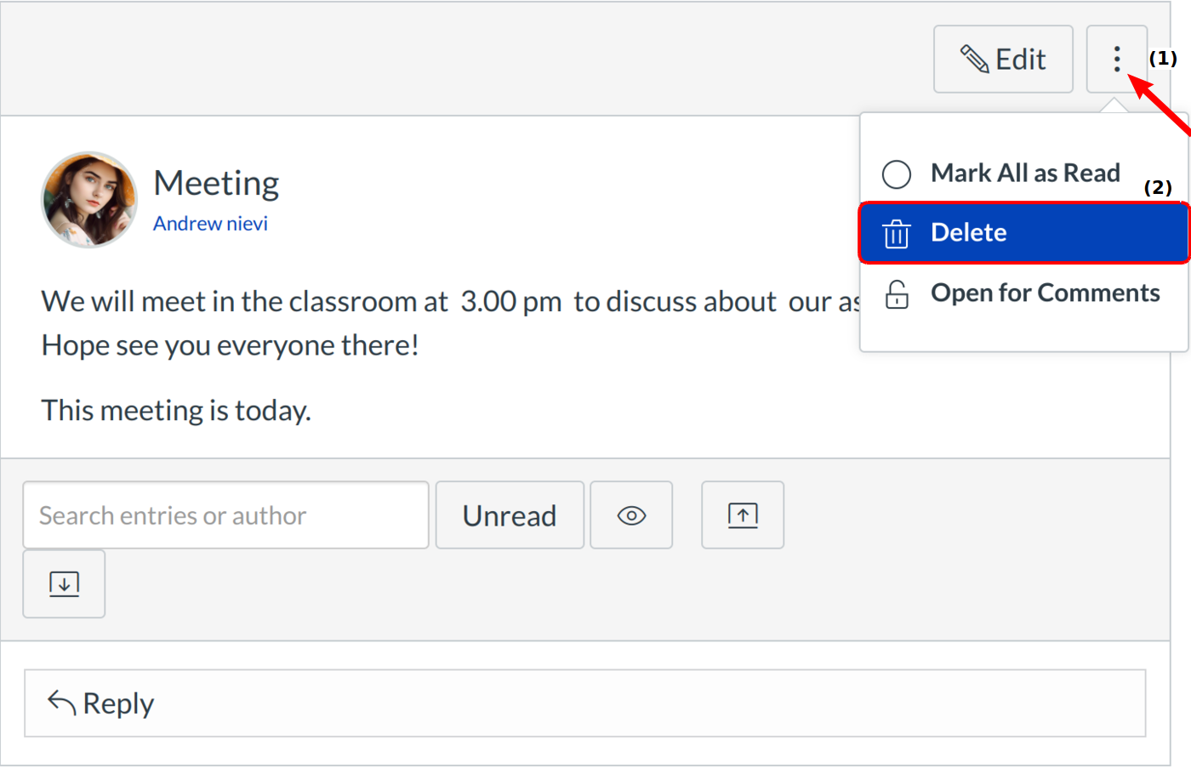
Task: Click the 'This meeting is today.' text
Action: pos(176,411)
